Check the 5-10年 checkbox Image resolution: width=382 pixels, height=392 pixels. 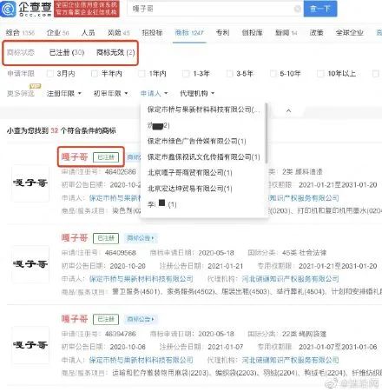273,74
